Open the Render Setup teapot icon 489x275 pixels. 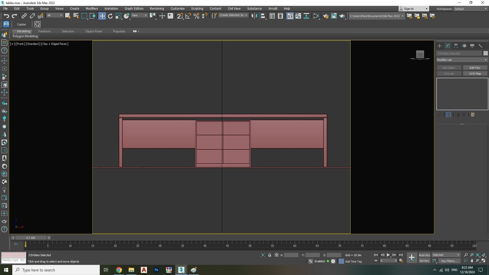[x=325, y=16]
